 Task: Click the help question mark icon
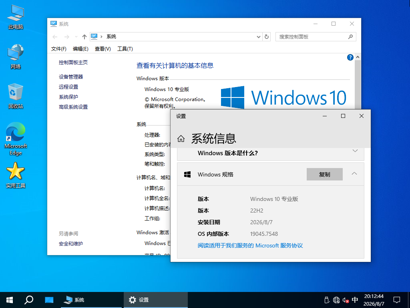coord(350,57)
